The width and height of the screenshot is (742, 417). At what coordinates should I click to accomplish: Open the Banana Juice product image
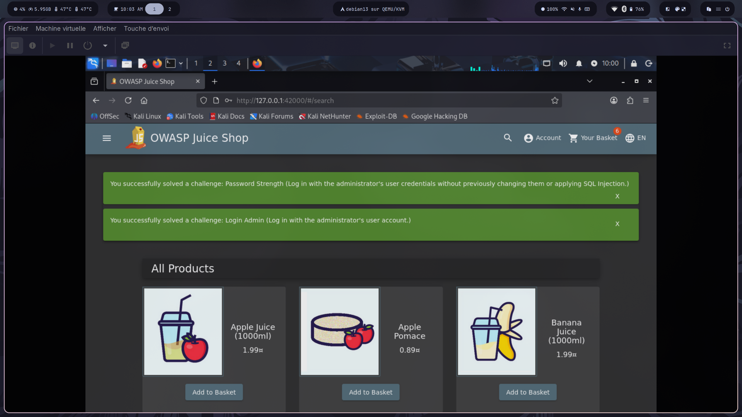[497, 332]
